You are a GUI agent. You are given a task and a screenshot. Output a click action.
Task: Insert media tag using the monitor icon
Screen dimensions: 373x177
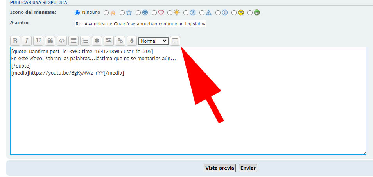[175, 41]
